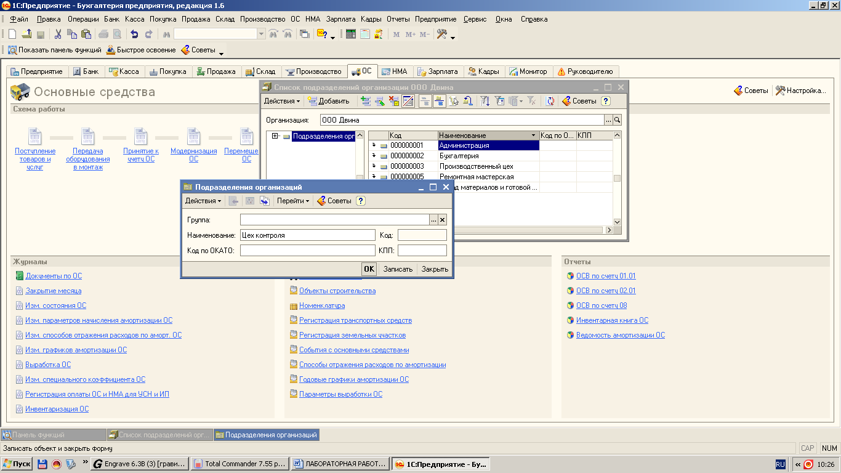Image resolution: width=841 pixels, height=473 pixels.
Task: Click the Код по ОКАТО input field
Action: 307,250
